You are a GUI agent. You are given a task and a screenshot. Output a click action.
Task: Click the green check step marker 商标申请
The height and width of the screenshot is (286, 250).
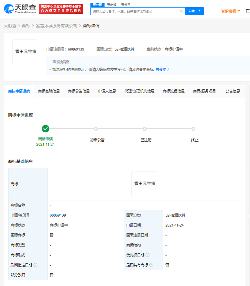coord(45,129)
